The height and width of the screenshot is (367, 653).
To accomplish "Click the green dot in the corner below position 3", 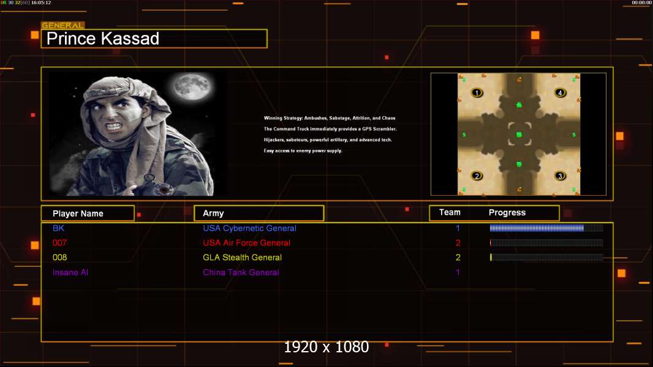I will 574,190.
